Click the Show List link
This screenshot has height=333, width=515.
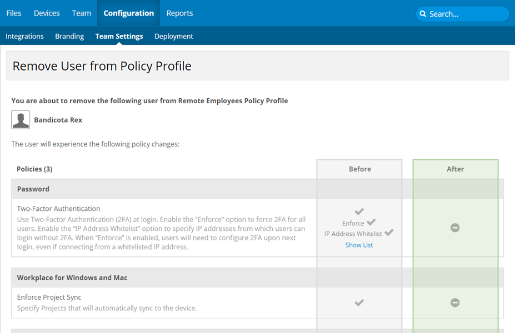pyautogui.click(x=359, y=245)
